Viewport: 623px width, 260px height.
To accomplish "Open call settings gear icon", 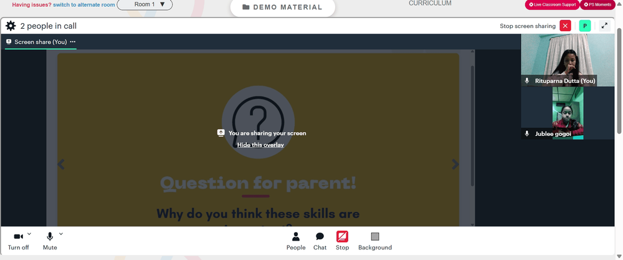I will pos(11,26).
